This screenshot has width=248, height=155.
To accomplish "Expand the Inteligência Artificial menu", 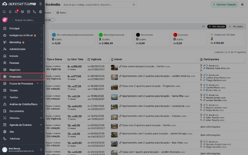I will (x=22, y=35).
